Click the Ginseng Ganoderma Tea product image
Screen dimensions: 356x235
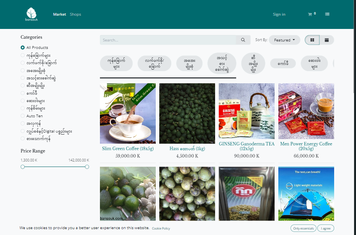click(x=247, y=111)
